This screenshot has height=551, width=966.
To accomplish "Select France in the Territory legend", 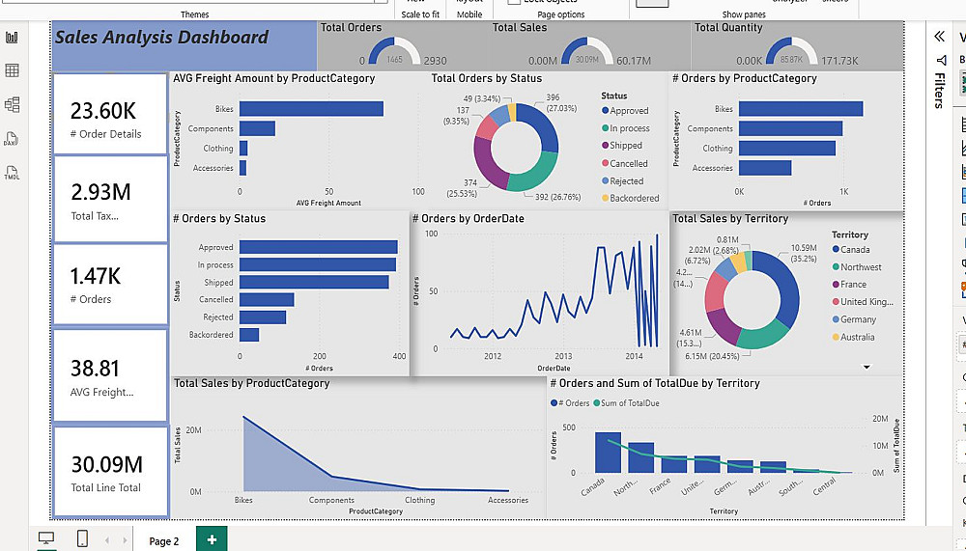I will point(849,285).
